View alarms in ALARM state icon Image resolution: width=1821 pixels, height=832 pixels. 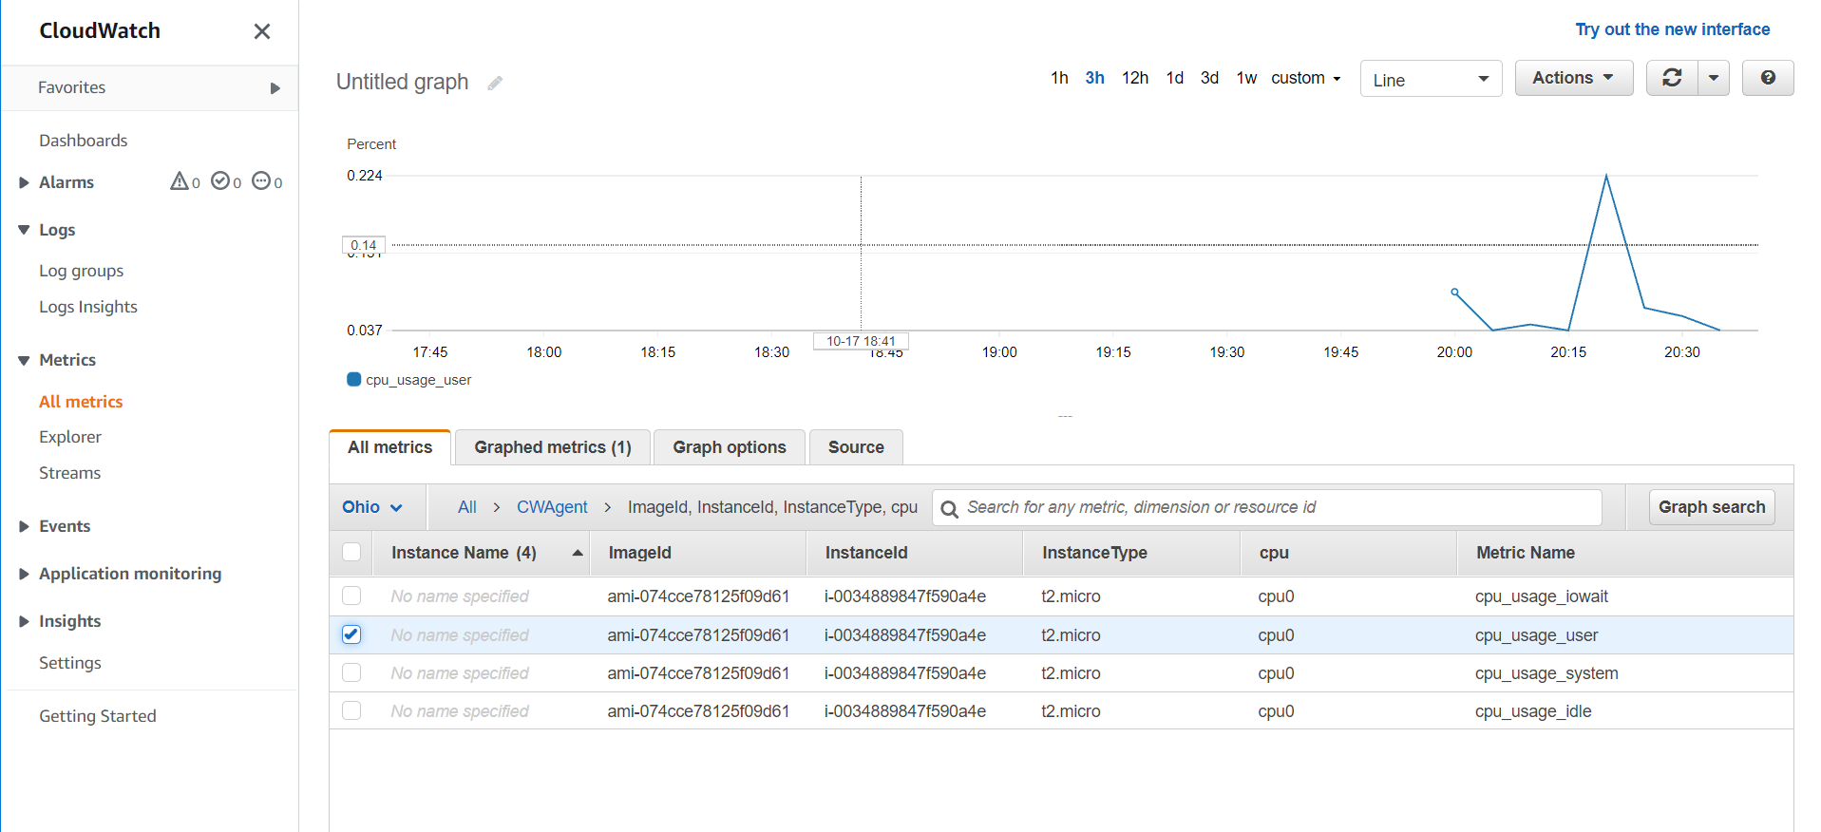[180, 181]
